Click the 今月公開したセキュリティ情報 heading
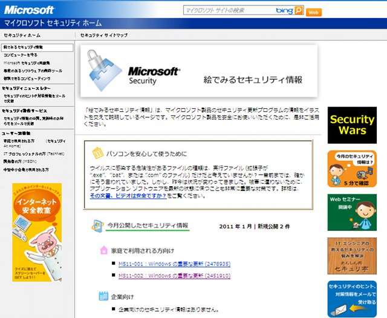The width and height of the screenshot is (387, 318). click(148, 226)
